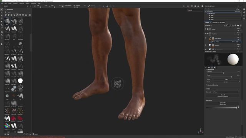Screen dimensions: 246x138
Task: Open the Material viewport mode dropdown
Action: pos(195,10)
